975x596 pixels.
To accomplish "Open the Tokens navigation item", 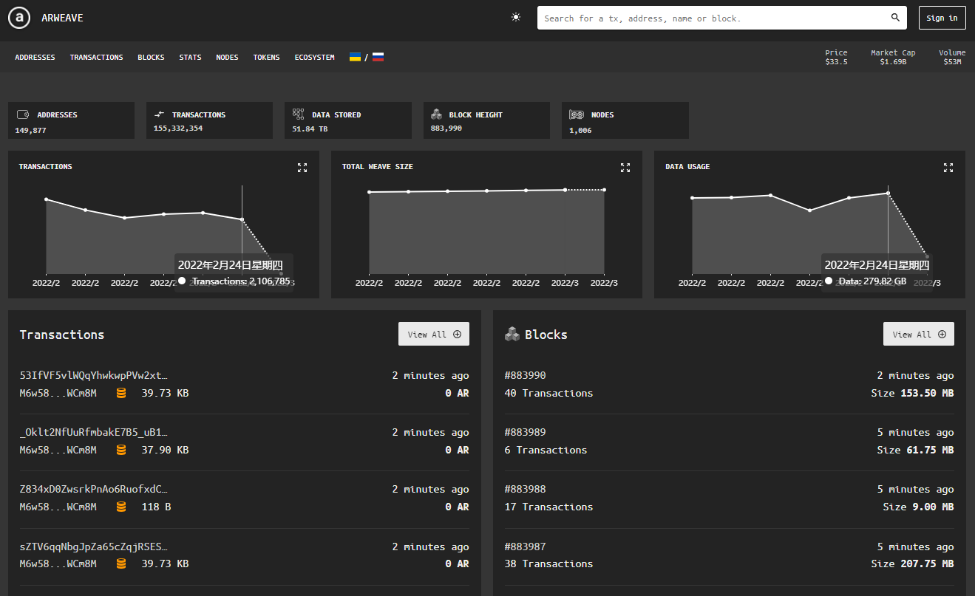I will tap(266, 58).
